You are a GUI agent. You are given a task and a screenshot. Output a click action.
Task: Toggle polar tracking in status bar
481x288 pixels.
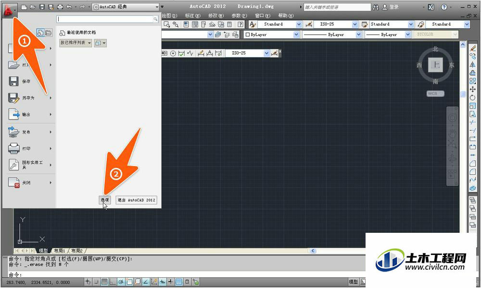tap(121, 282)
